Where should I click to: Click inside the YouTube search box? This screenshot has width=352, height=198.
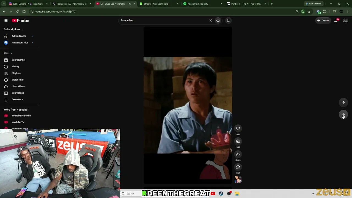pos(164,20)
